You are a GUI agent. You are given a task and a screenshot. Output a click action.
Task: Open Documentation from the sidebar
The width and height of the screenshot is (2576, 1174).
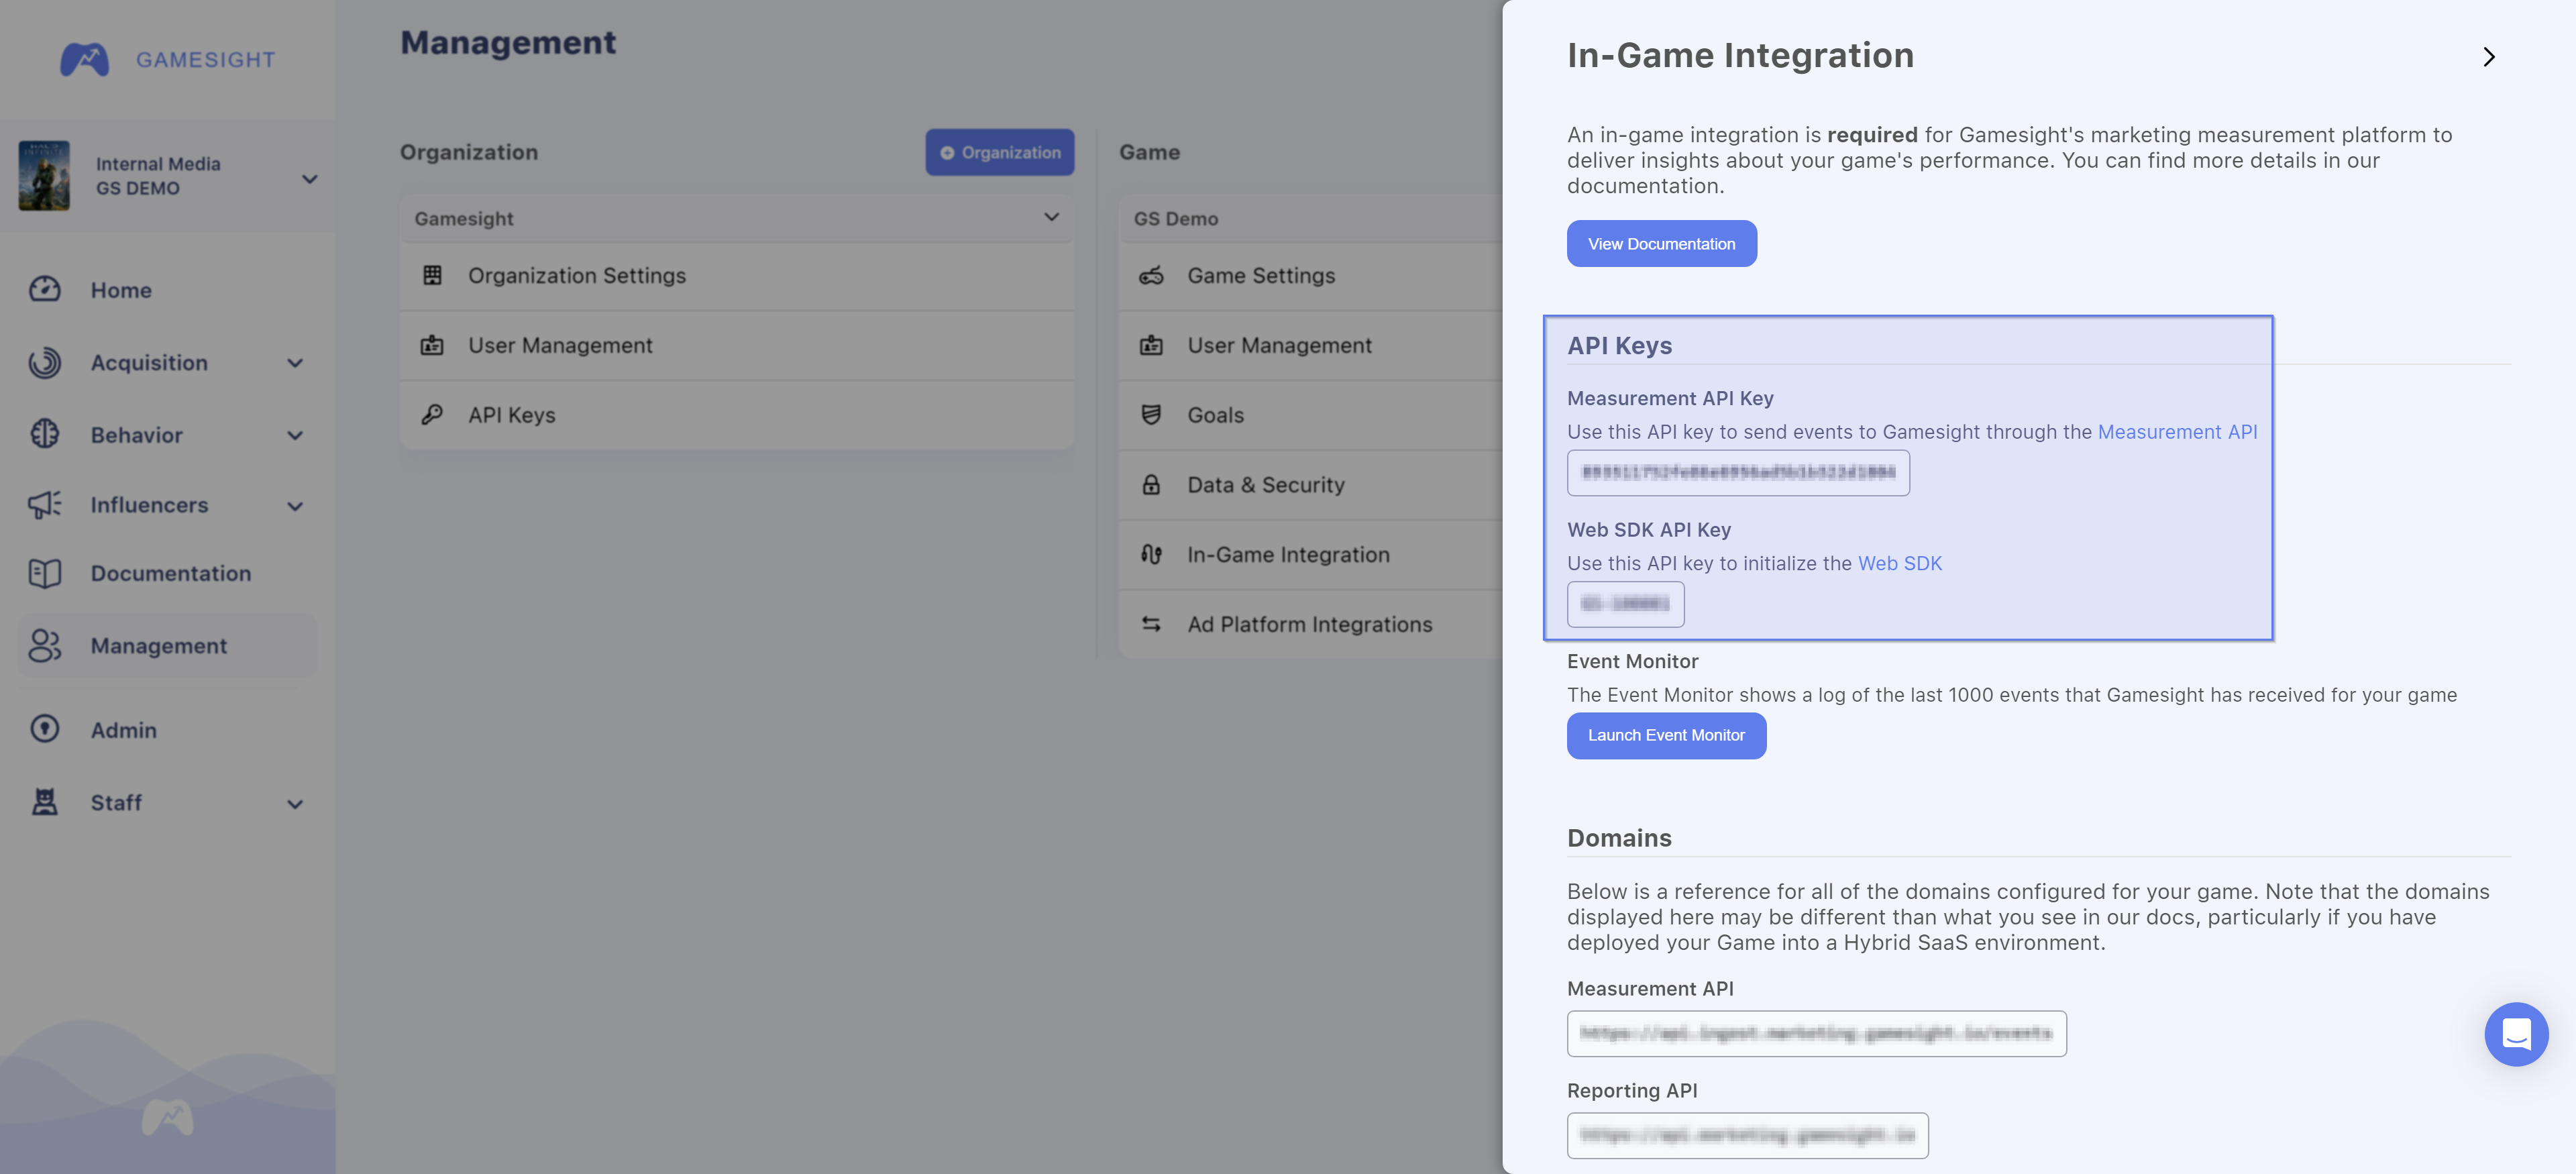pyautogui.click(x=171, y=573)
